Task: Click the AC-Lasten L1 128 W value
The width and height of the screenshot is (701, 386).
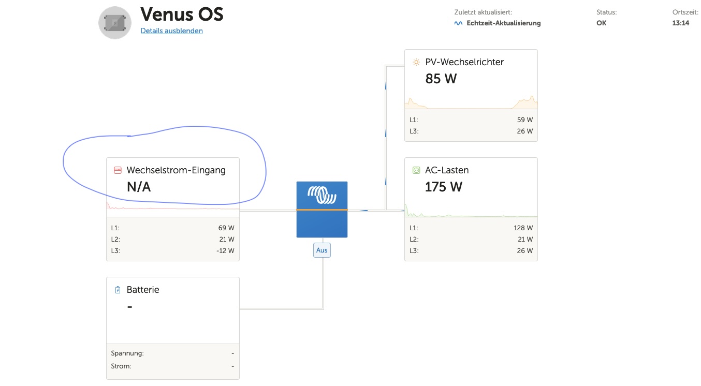Action: tap(523, 228)
